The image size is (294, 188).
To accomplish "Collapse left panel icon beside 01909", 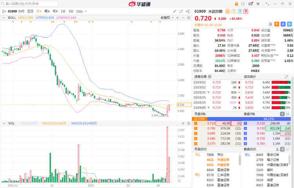I will tap(4, 11).
